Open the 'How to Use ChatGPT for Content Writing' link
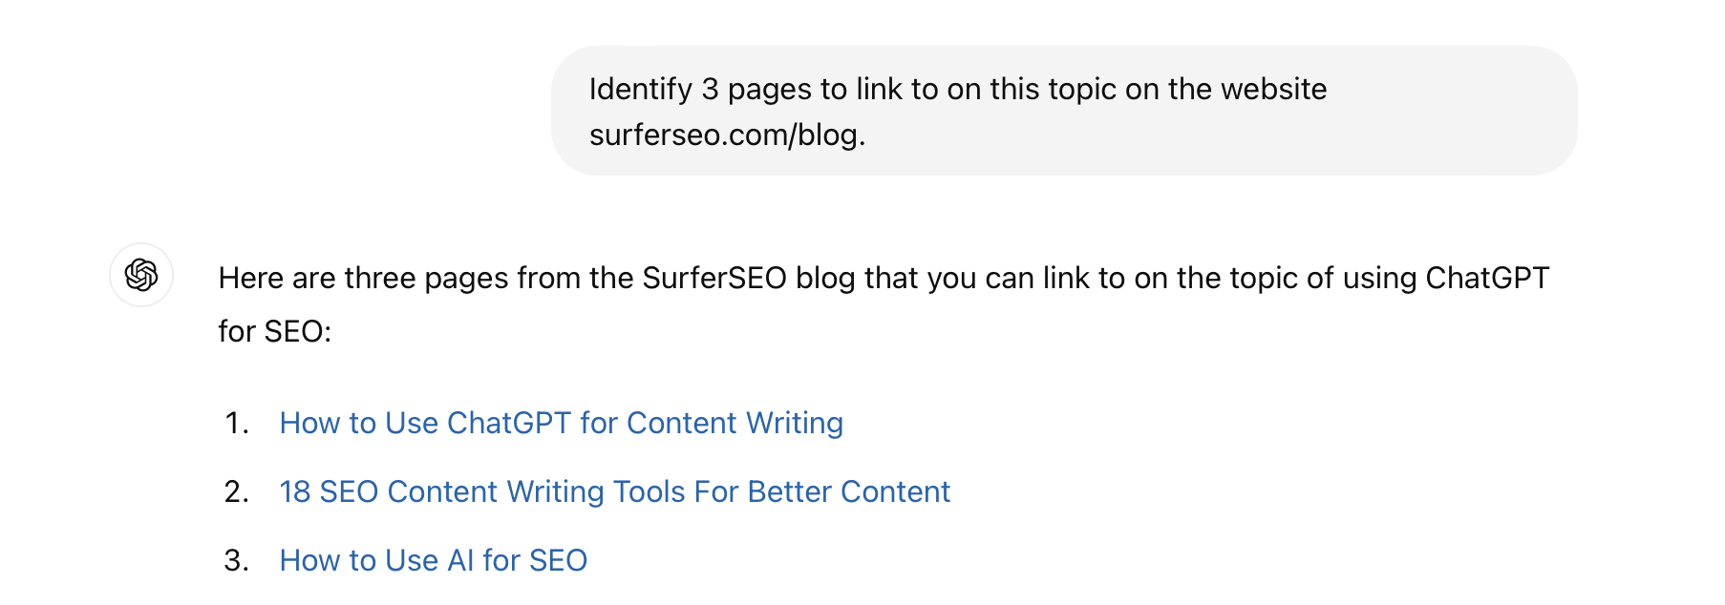1725x605 pixels. point(561,423)
